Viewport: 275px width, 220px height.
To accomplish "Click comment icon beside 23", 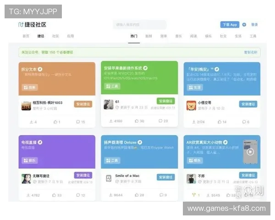I will coord(160,121).
